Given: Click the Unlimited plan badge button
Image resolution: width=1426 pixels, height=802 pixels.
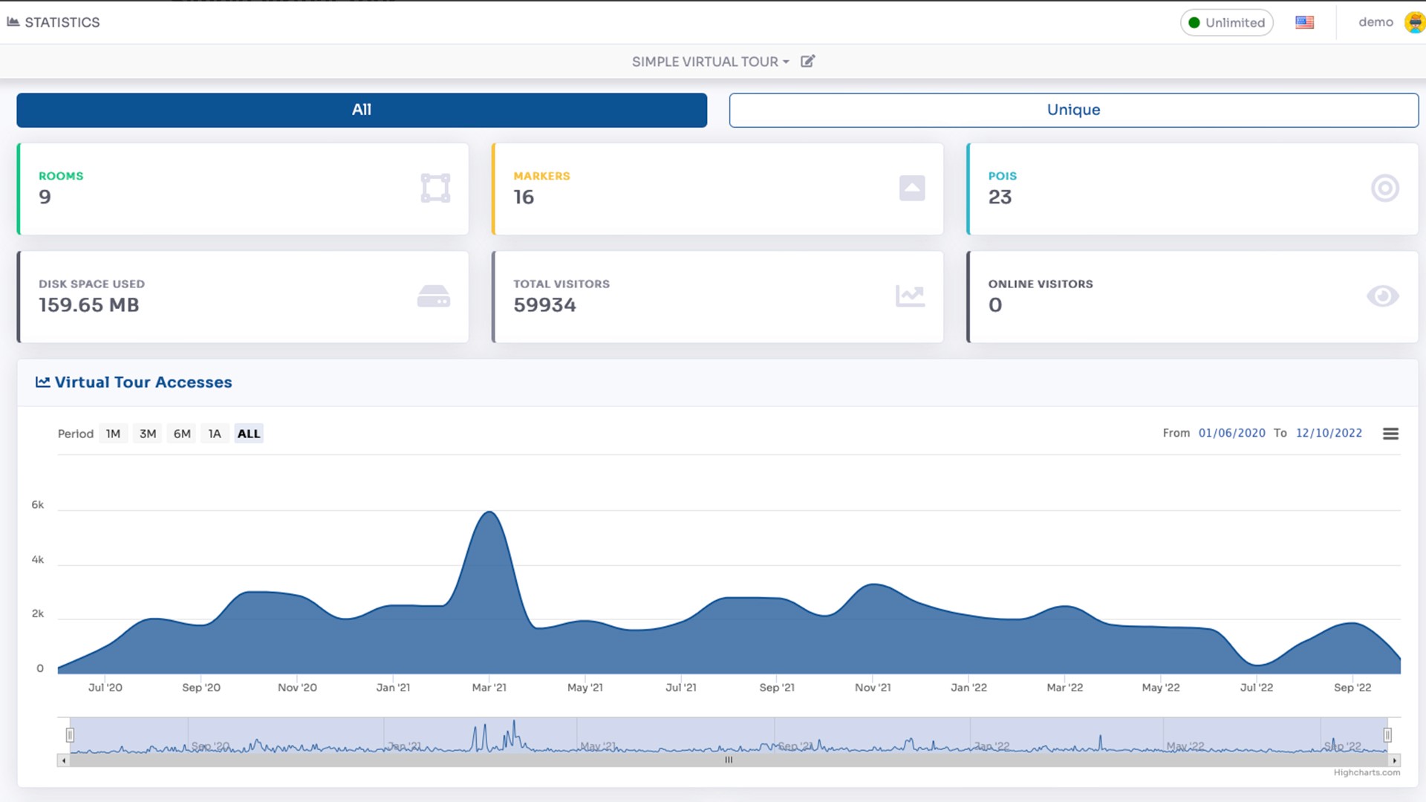Looking at the screenshot, I should (x=1226, y=22).
